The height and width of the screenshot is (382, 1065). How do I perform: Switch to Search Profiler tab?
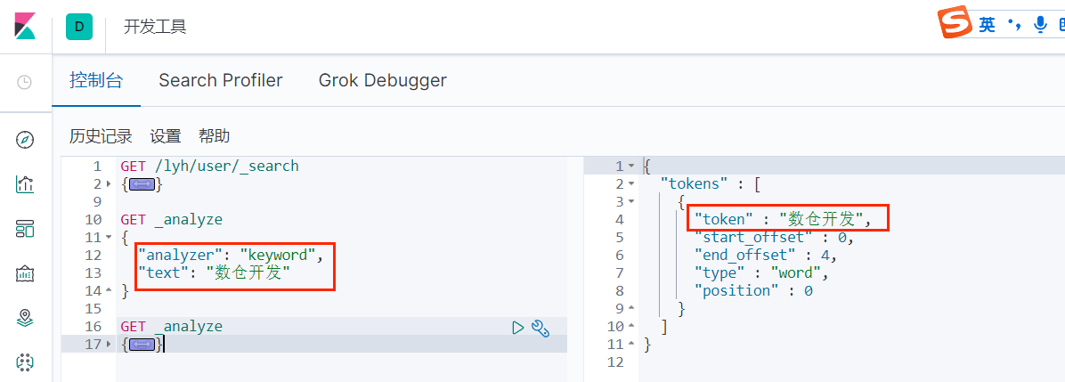221,80
